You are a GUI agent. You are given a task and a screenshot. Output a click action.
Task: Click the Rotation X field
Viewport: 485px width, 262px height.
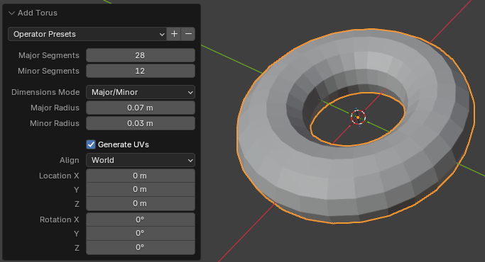coord(141,220)
